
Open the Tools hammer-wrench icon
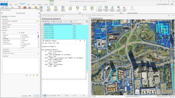pos(19,7)
